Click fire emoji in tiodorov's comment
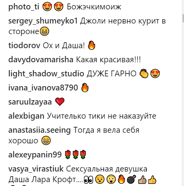Screen dimensions: 184x186 point(91,45)
